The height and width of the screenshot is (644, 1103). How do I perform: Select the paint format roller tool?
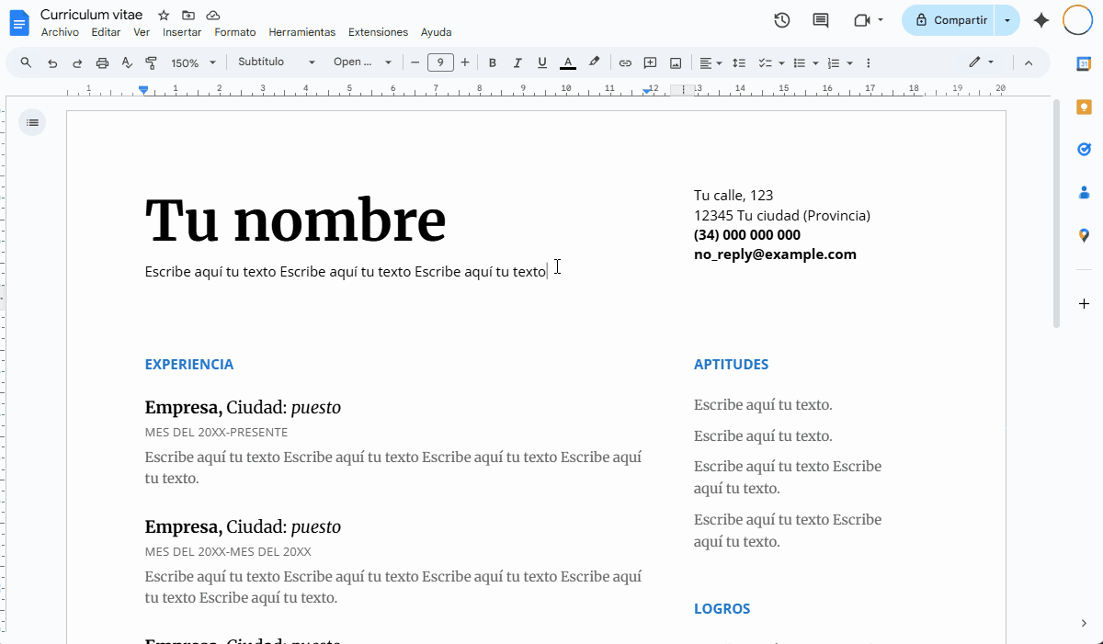[152, 63]
